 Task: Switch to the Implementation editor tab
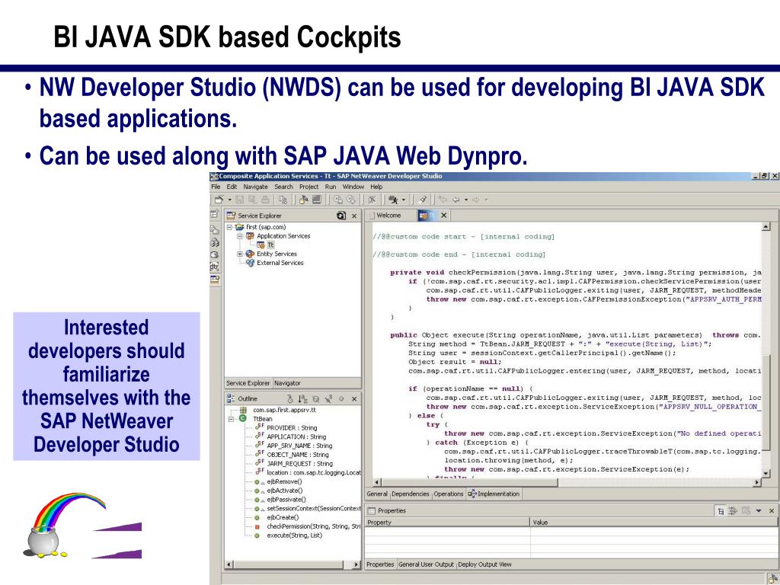point(494,494)
